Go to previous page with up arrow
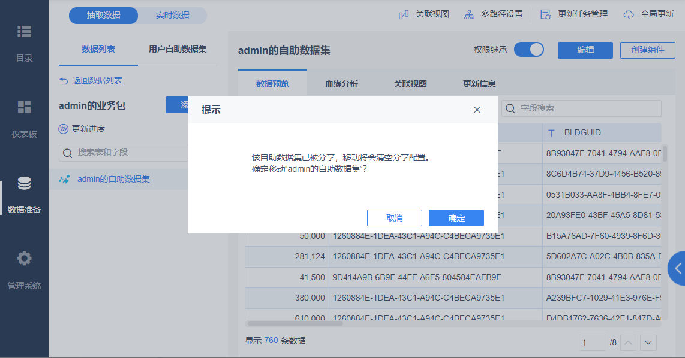685x358 pixels. (628, 343)
